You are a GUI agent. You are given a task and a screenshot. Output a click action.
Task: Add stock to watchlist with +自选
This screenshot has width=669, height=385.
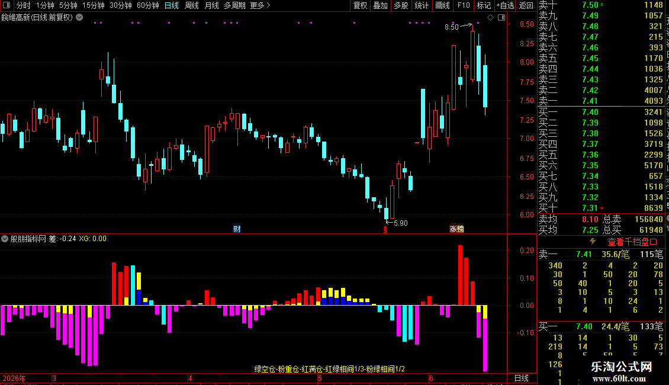point(506,5)
